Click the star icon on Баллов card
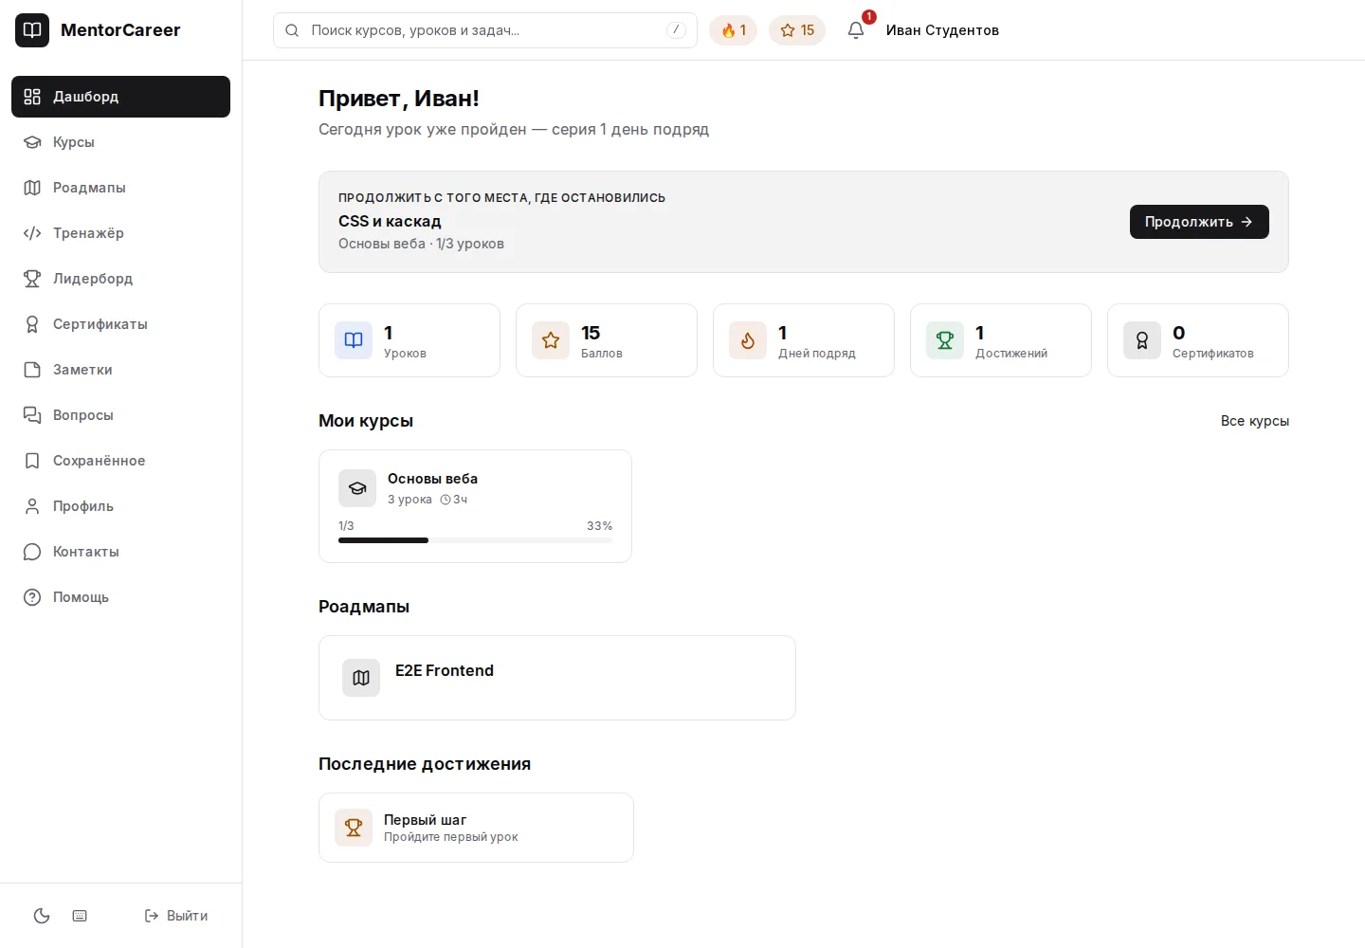The height and width of the screenshot is (948, 1365). pyautogui.click(x=551, y=340)
